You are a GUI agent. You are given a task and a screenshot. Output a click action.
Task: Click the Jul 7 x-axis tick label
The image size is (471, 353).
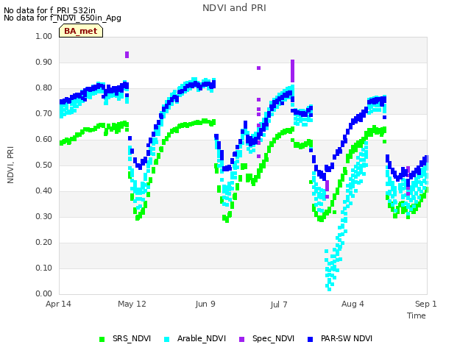[x=279, y=304]
